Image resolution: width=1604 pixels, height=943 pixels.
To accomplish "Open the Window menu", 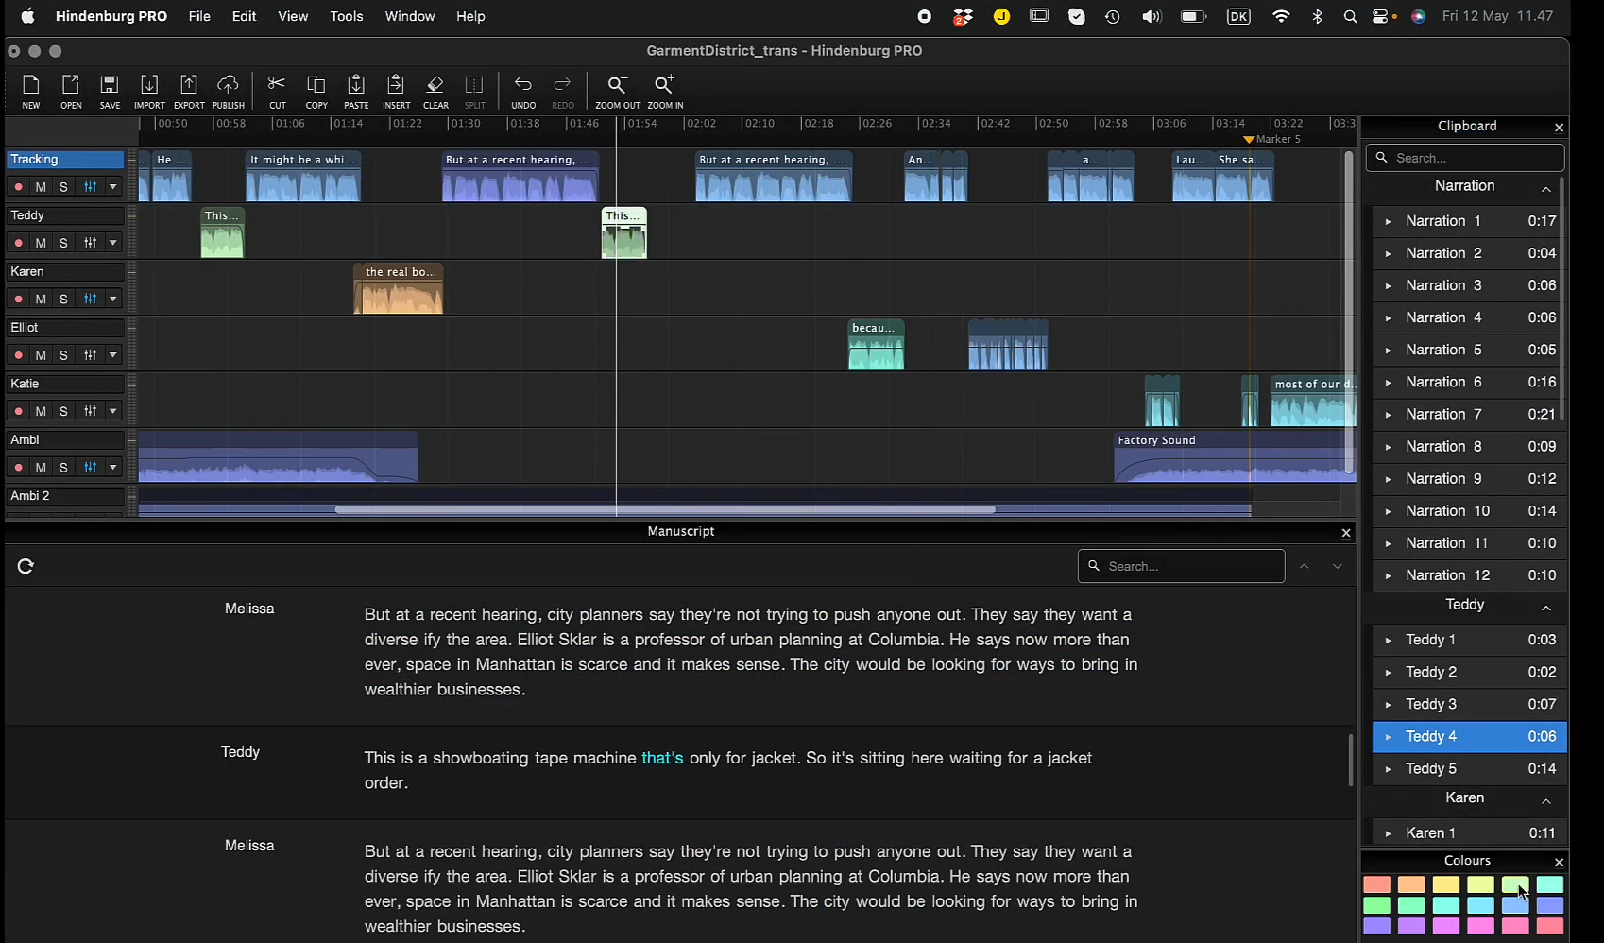I will (x=410, y=16).
